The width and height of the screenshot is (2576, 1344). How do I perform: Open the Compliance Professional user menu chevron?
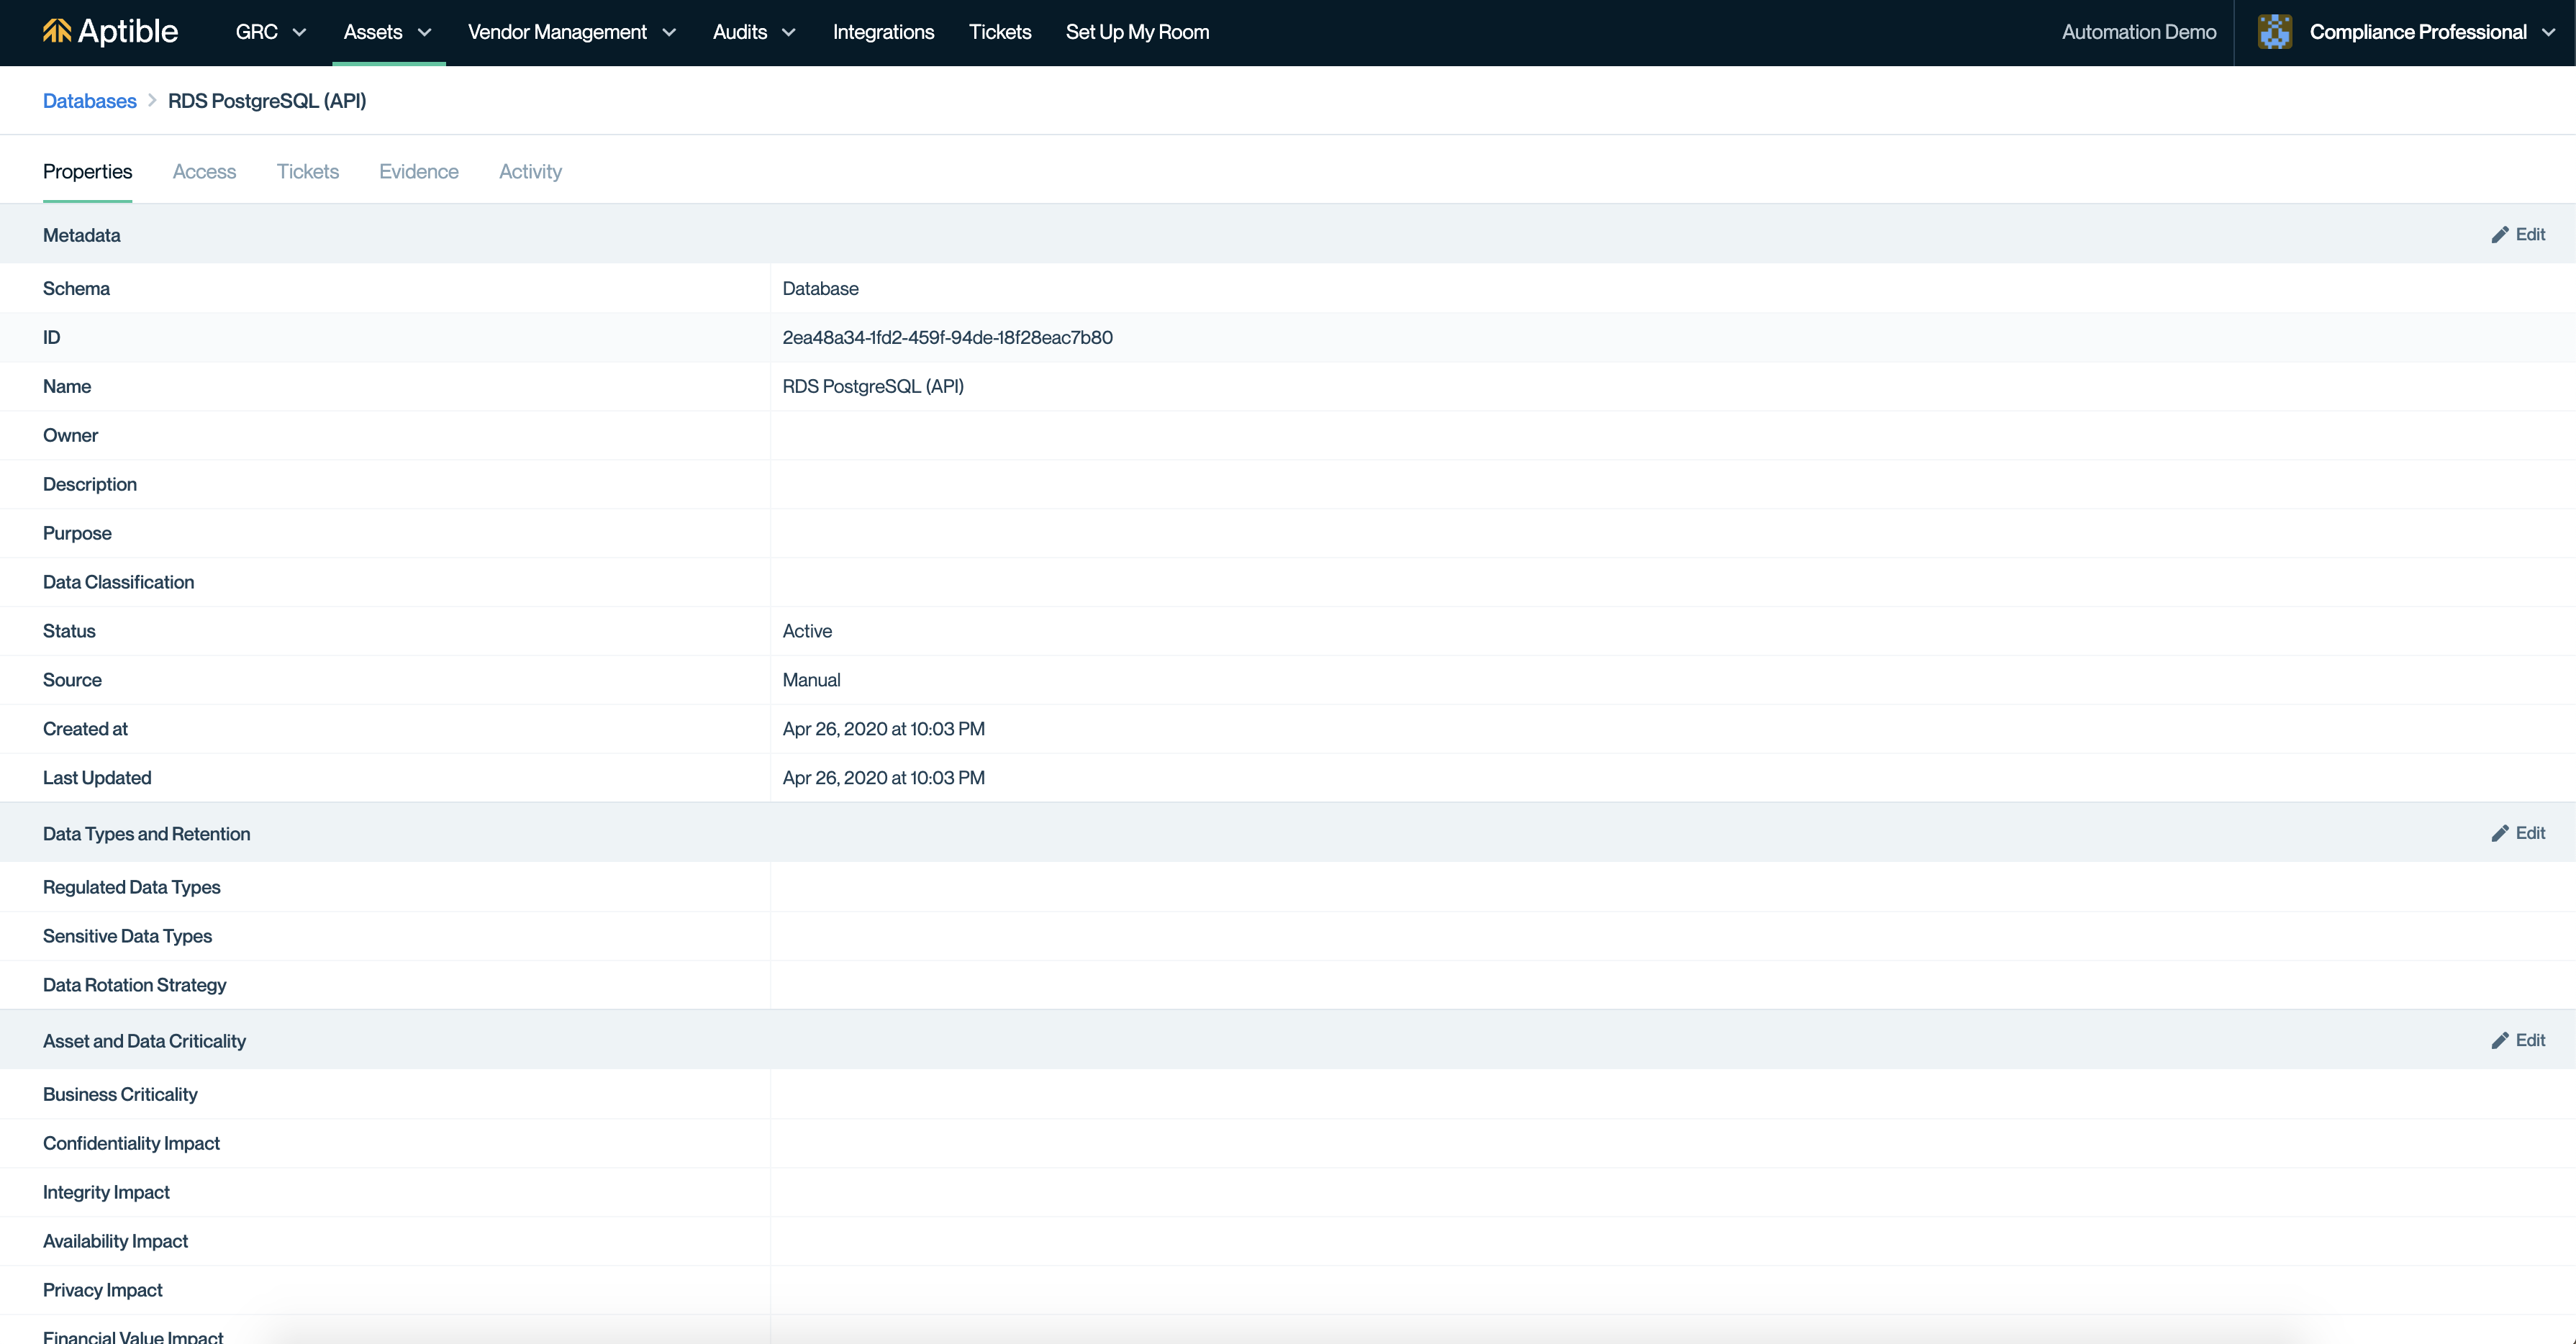2549,32
